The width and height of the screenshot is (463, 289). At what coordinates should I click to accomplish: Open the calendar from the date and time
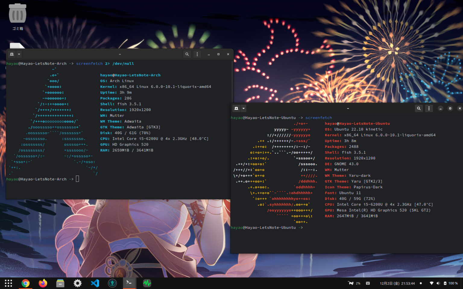[397, 283]
